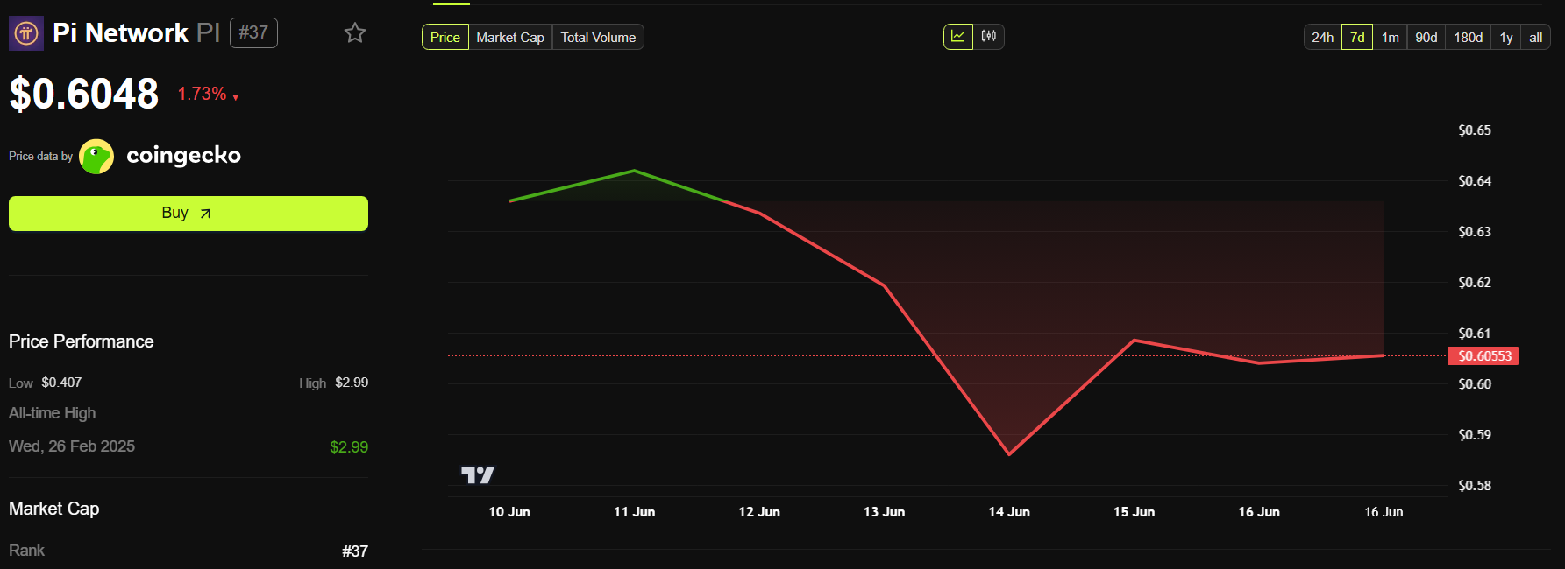Click the green Buy button
The height and width of the screenshot is (569, 1565).
pyautogui.click(x=189, y=214)
